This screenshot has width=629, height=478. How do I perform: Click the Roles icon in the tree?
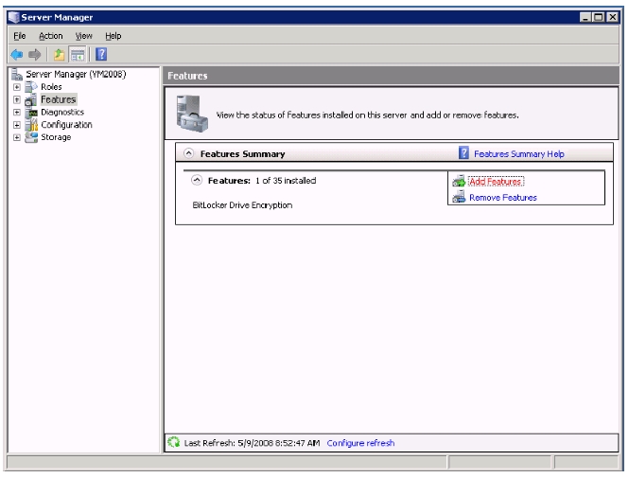pos(31,87)
